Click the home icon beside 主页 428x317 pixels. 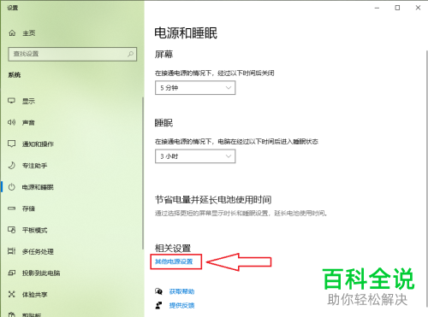coord(12,33)
